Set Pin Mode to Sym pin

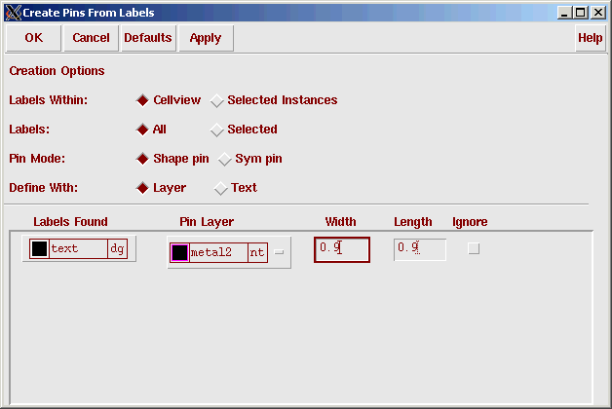(225, 159)
